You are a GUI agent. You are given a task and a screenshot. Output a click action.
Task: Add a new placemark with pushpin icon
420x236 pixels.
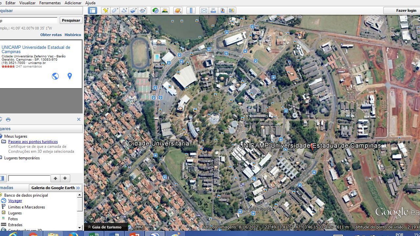tap(106, 10)
